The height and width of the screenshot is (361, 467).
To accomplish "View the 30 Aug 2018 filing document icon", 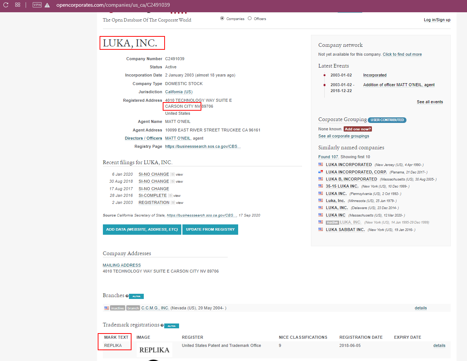I will tap(172, 182).
